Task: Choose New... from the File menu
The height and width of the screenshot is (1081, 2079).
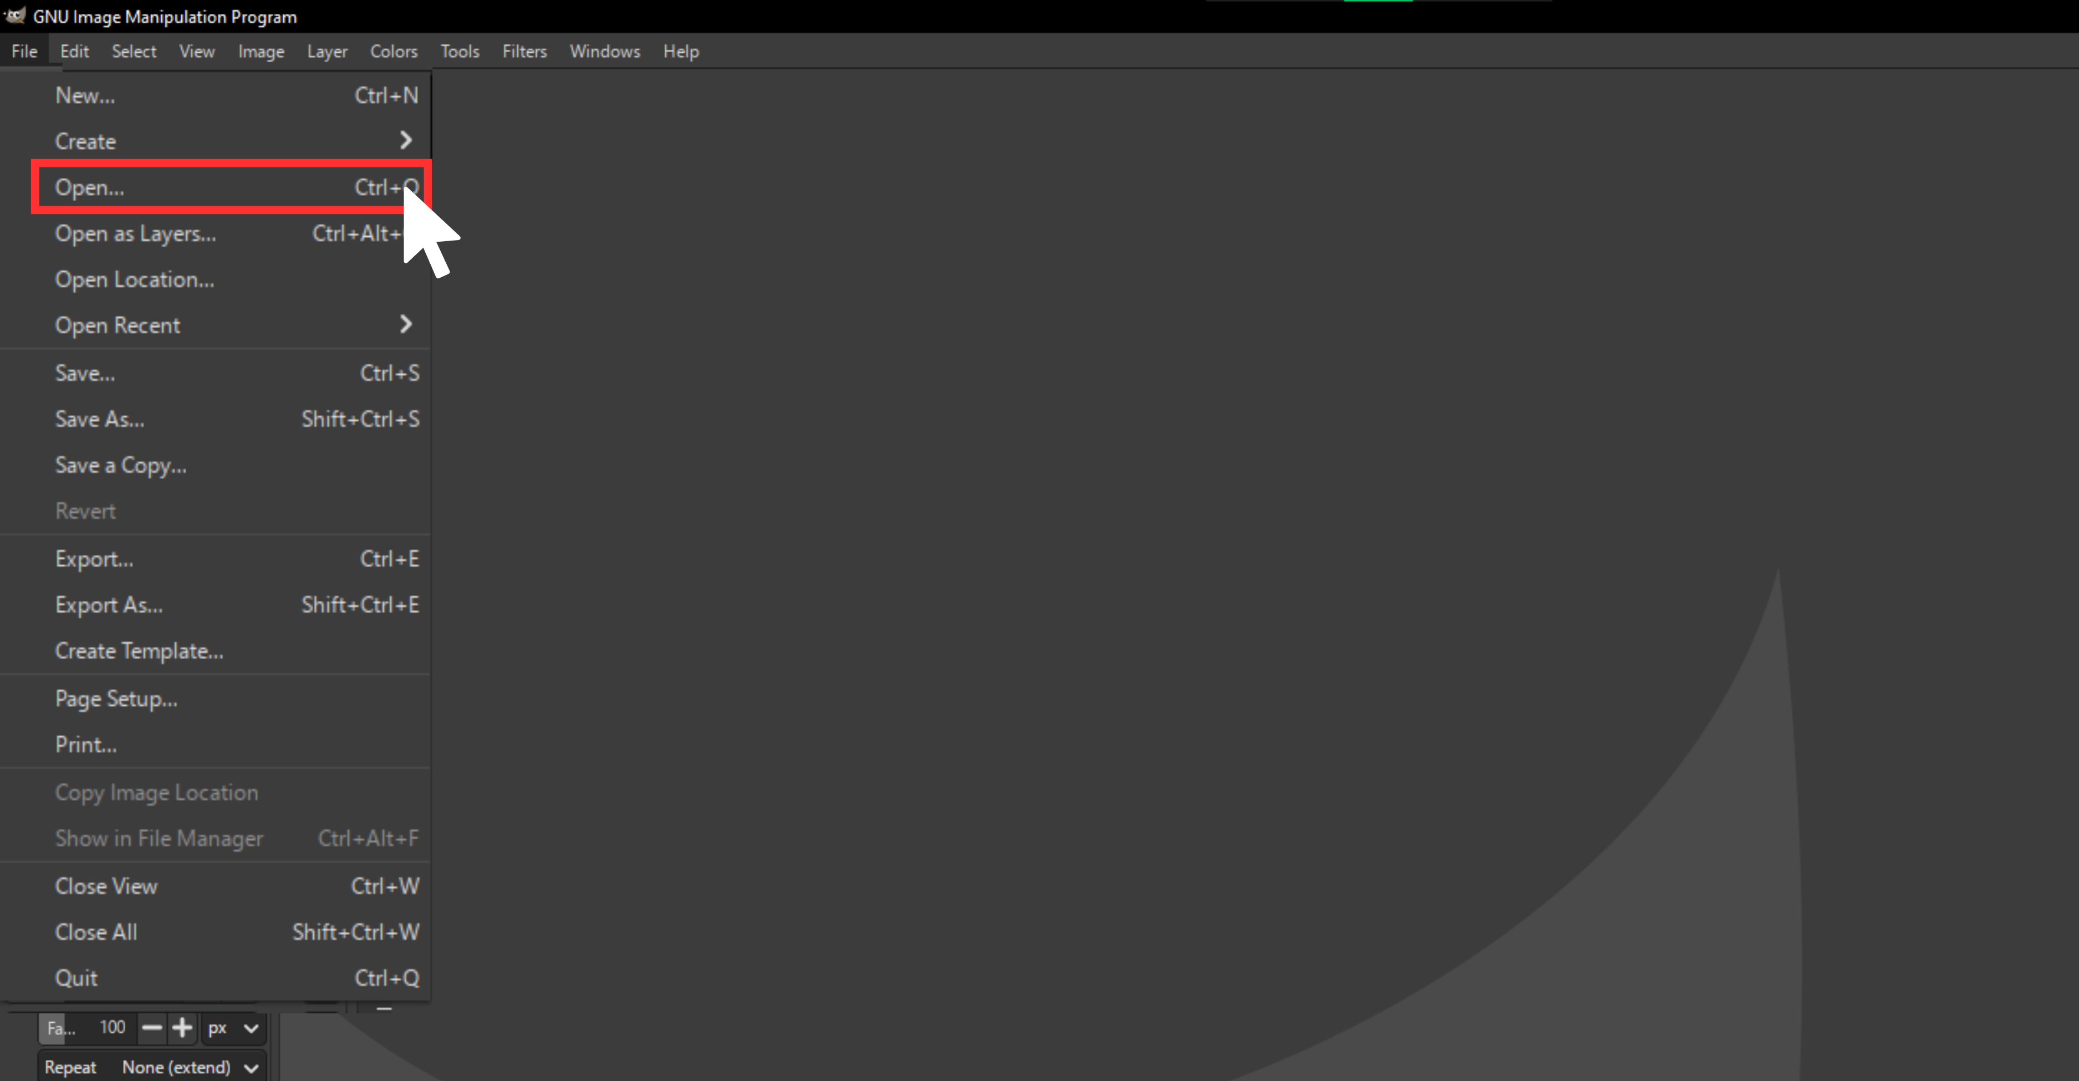Action: (216, 95)
